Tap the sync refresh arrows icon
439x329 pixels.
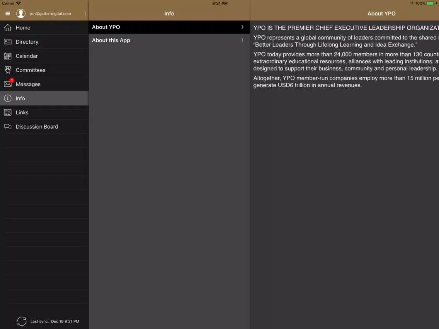(x=22, y=321)
